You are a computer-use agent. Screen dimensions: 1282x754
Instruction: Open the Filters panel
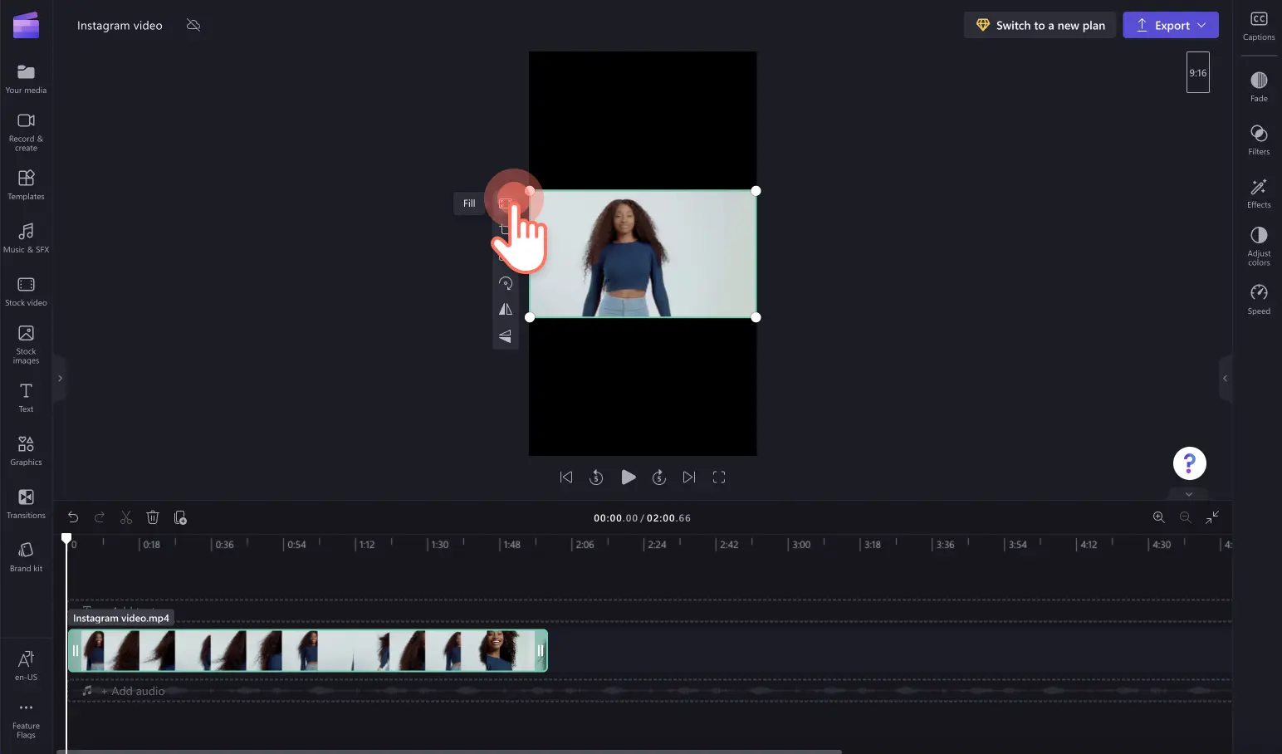pyautogui.click(x=1259, y=139)
